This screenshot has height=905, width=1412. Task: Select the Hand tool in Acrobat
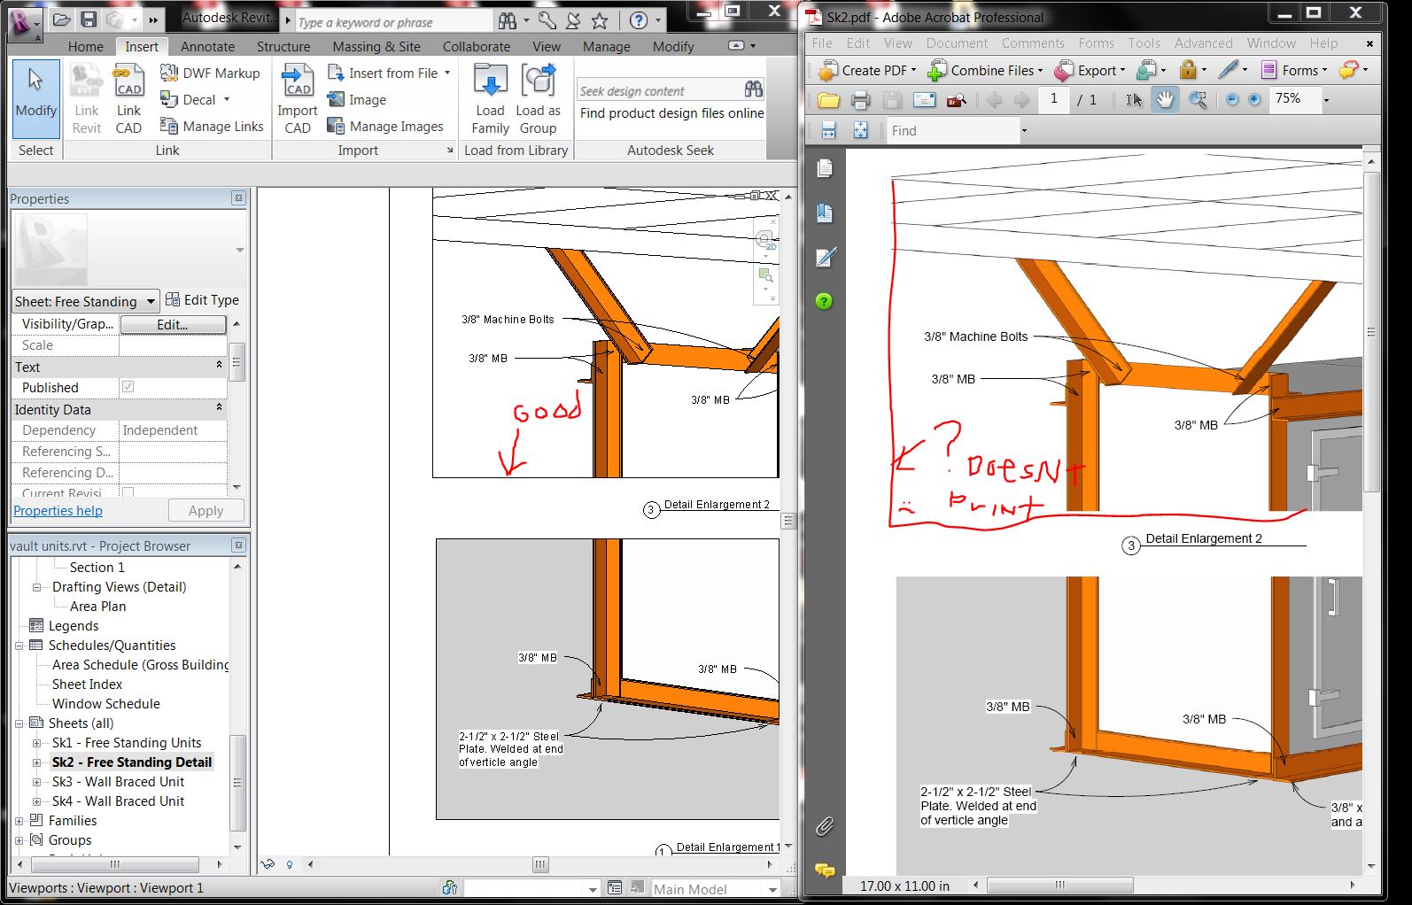coord(1165,100)
